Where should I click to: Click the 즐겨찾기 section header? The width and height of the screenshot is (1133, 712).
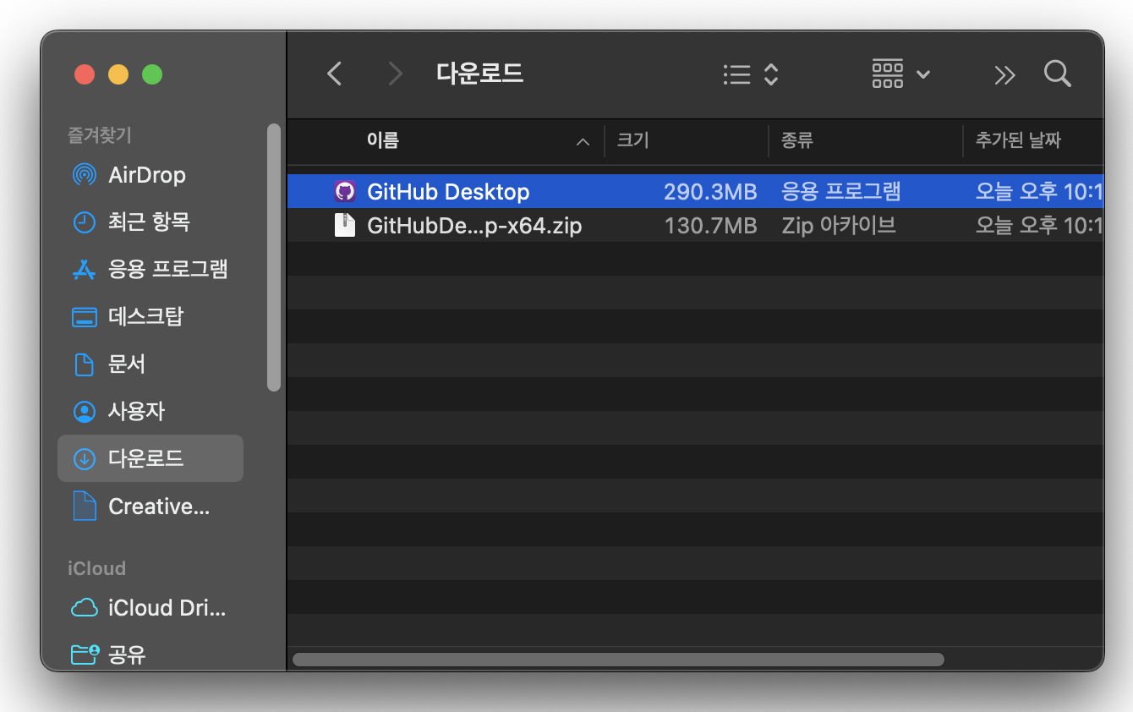coord(99,134)
